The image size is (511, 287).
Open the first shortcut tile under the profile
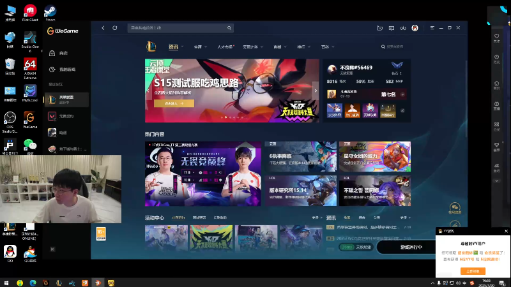click(x=334, y=110)
